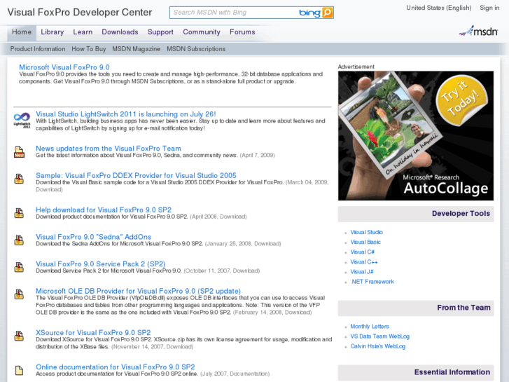Open Visual Studio LightSwitch 2011 launch link

[x=125, y=114]
